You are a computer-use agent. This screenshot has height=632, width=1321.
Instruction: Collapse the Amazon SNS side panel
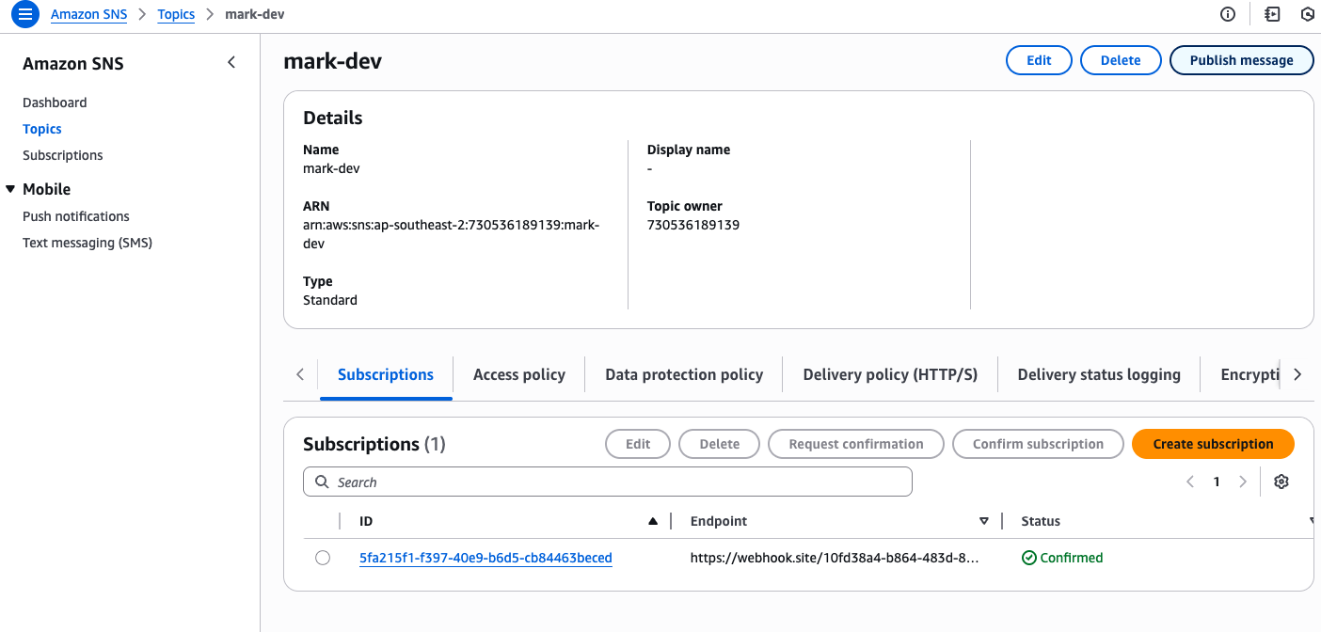[231, 63]
